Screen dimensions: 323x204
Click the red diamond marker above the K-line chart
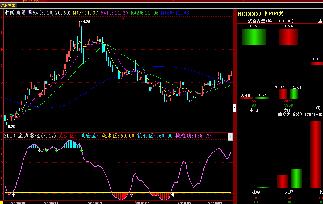[x=124, y=19]
